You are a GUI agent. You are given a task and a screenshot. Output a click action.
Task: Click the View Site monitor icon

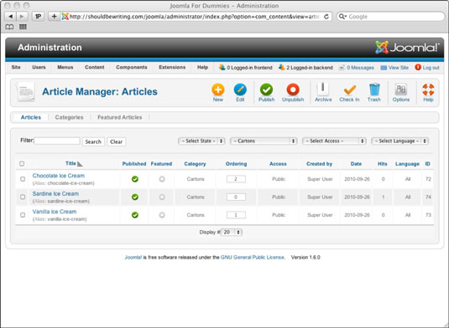tap(384, 68)
